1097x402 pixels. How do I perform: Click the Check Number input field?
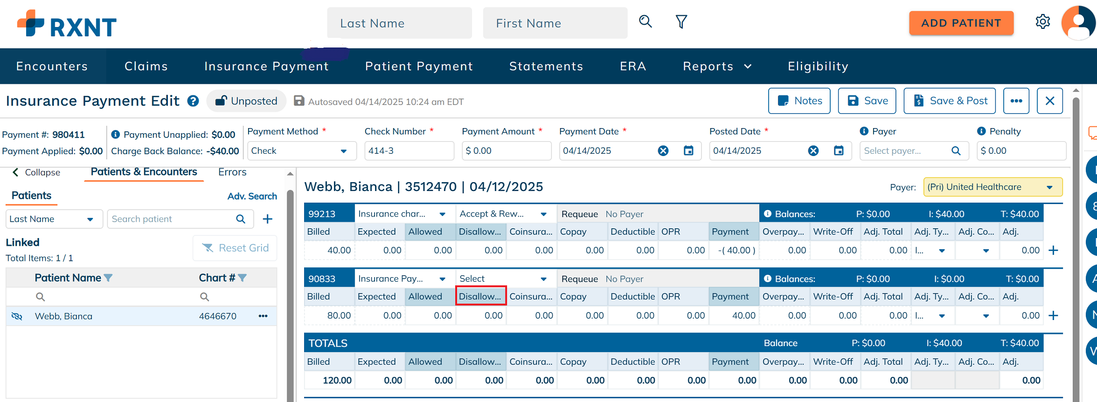point(409,151)
